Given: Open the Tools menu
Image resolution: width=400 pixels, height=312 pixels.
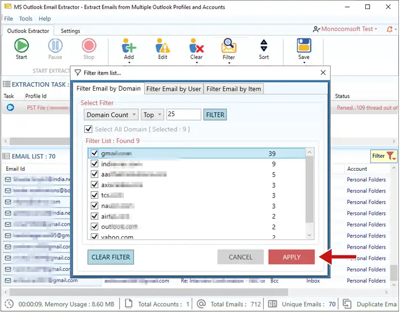Looking at the screenshot, I should tap(26, 19).
